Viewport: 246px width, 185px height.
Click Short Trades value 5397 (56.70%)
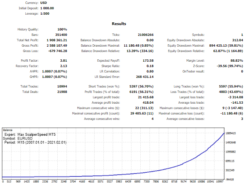[141, 86]
